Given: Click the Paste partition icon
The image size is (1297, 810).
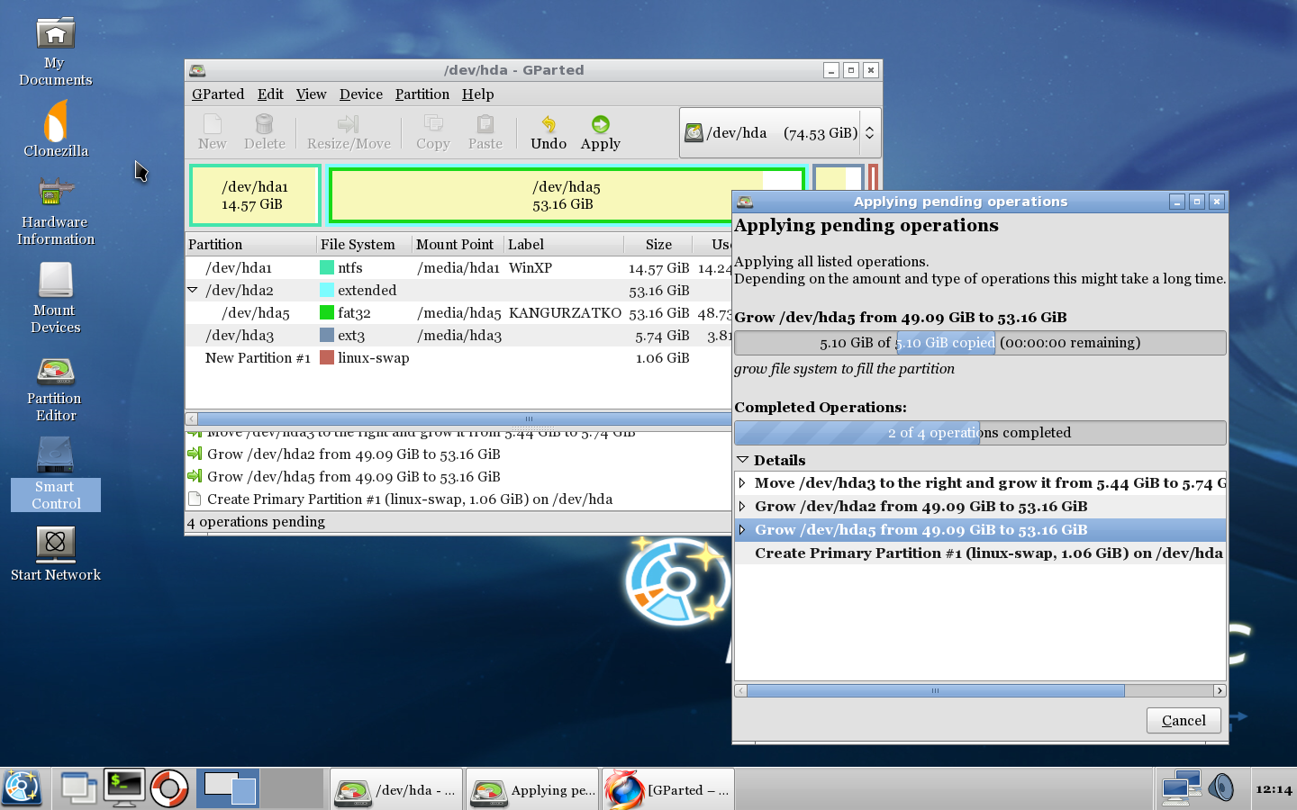Looking at the screenshot, I should 485,132.
